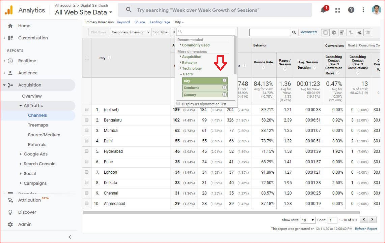The height and width of the screenshot is (243, 385).
Task: Click the Discover lightbulb icon
Action: click(x=10, y=212)
